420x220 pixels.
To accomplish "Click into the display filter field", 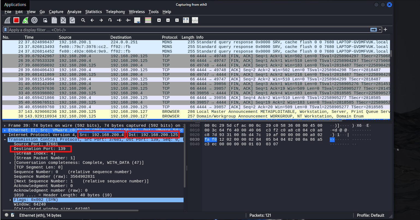I will point(188,30).
